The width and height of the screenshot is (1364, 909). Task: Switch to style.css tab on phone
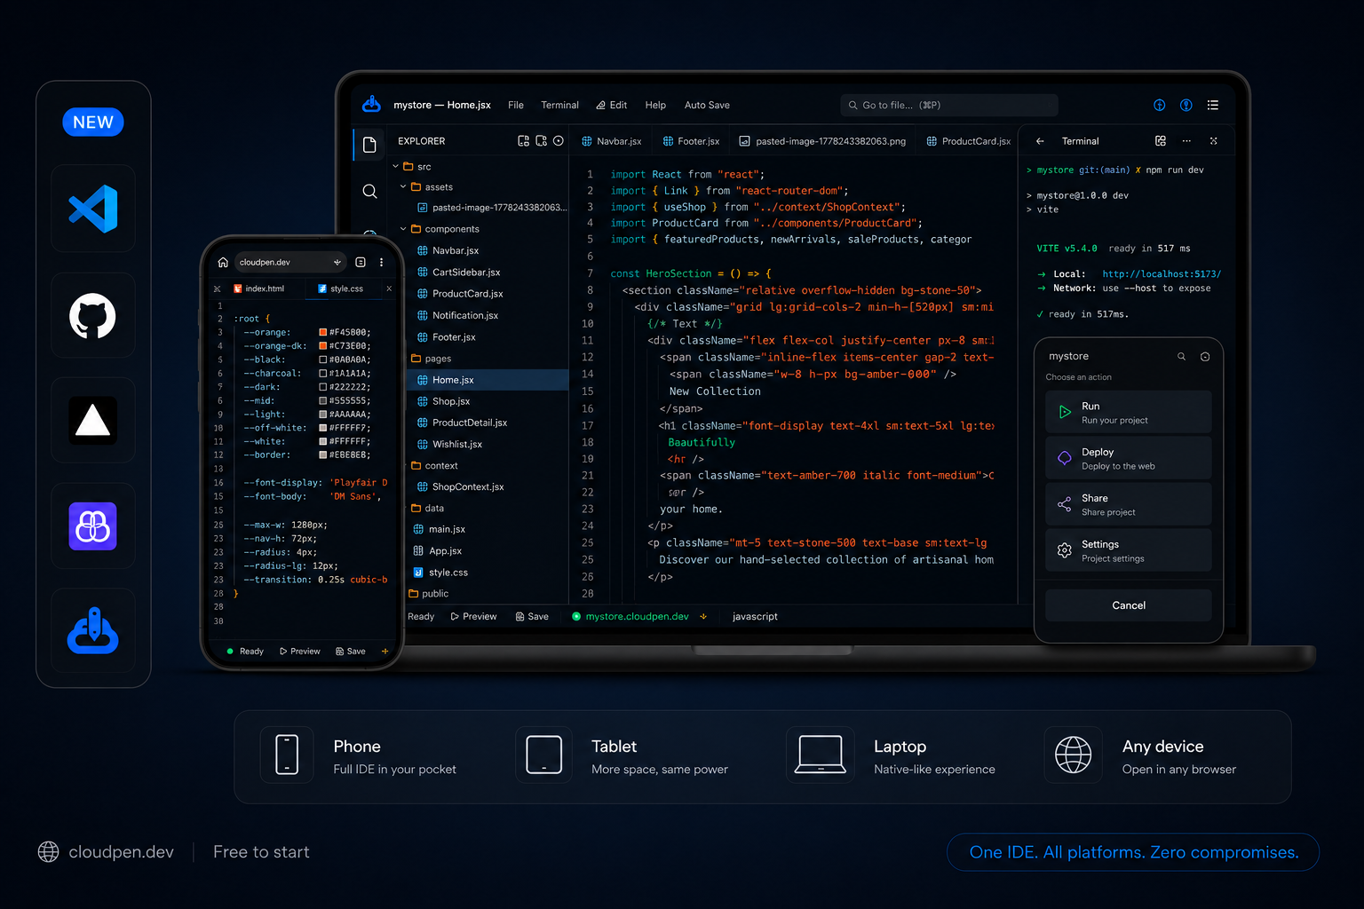[x=341, y=289]
